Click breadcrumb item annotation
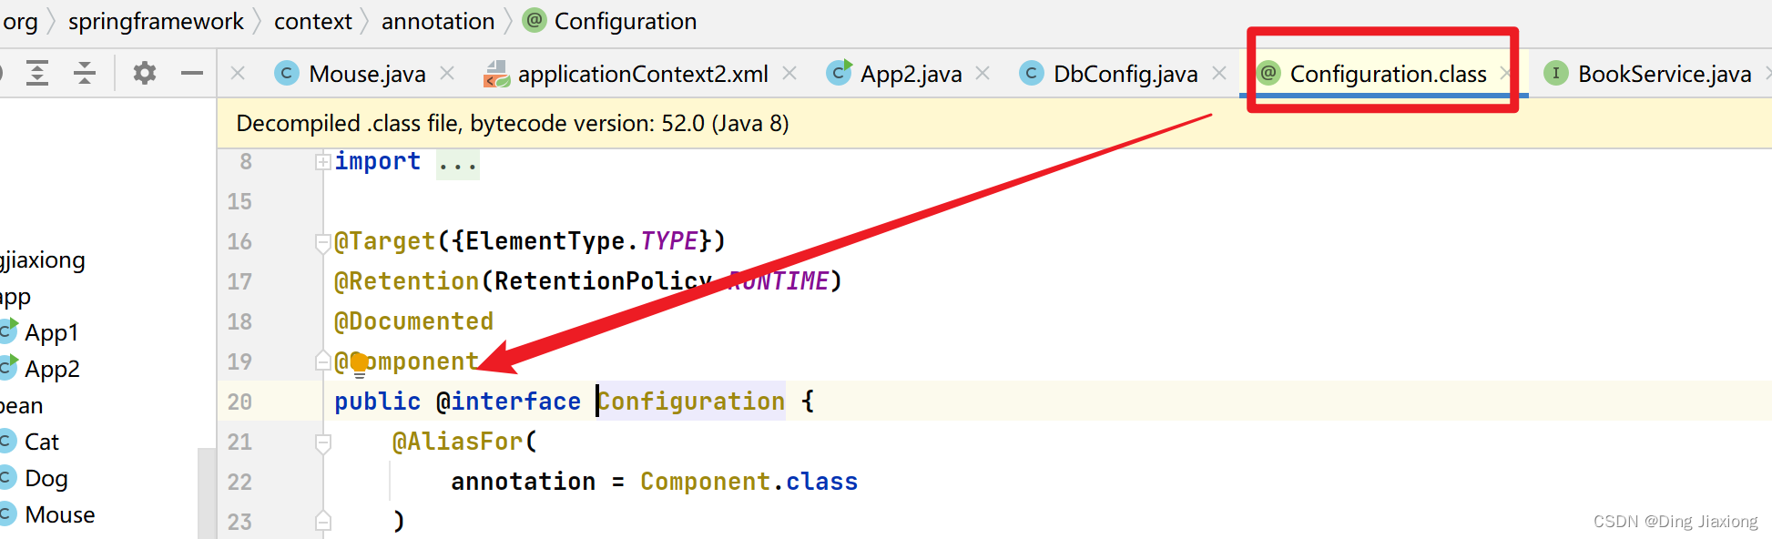 [x=438, y=21]
